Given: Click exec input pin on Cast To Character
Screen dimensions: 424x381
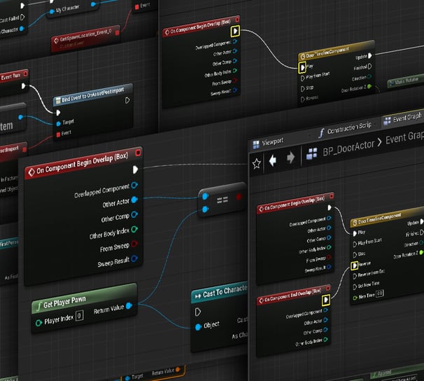Looking at the screenshot, I should point(198,312).
